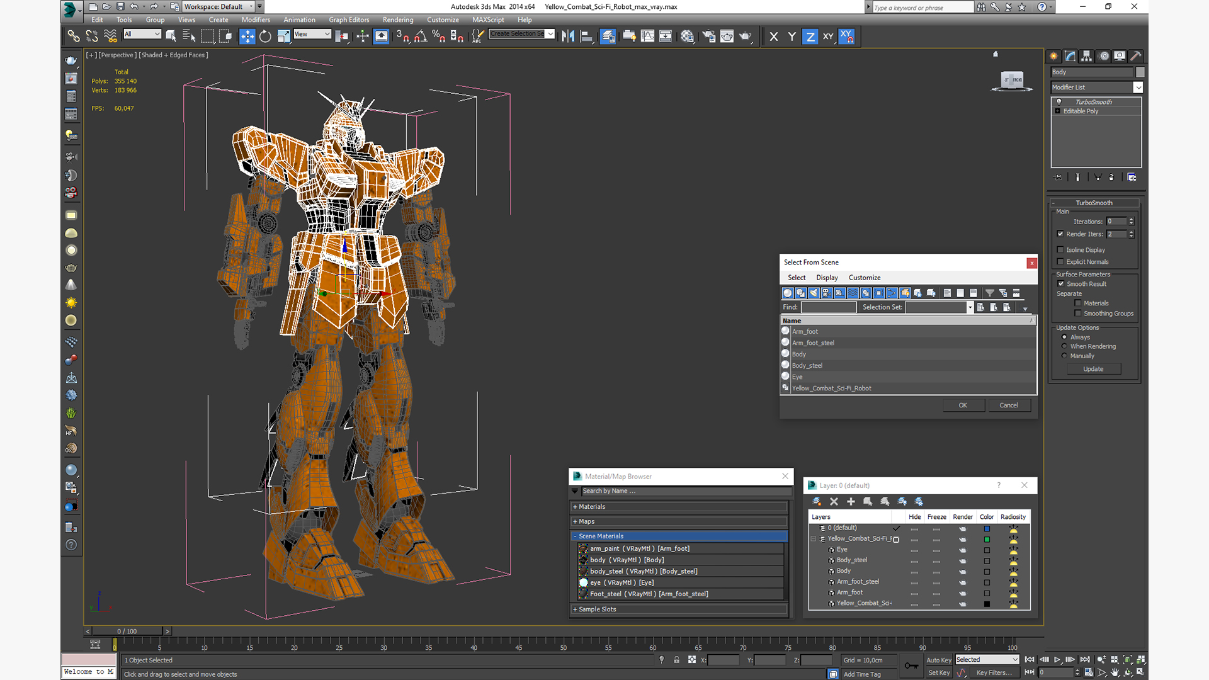Open the Modifiers menu
The width and height of the screenshot is (1209, 680).
256,20
